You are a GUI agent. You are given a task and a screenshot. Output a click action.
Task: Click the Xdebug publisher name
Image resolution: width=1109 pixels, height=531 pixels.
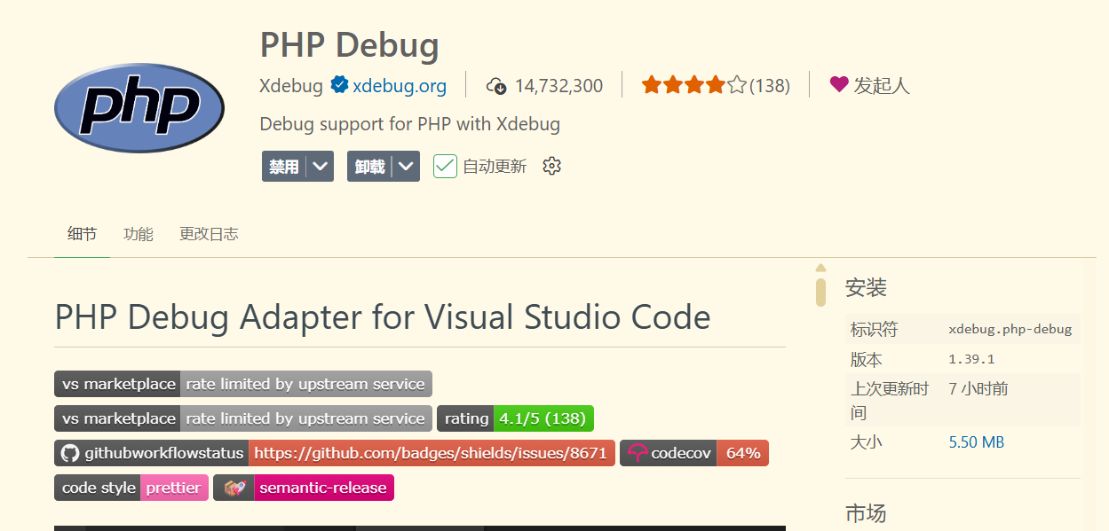coord(291,86)
